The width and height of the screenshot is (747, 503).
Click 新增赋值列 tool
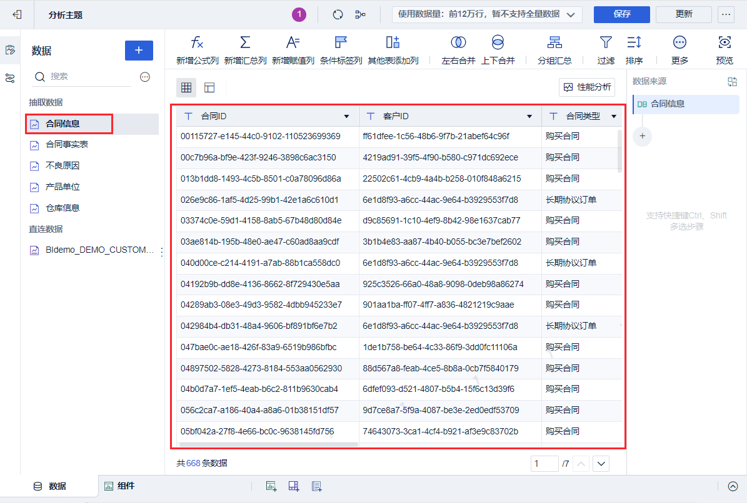pos(293,50)
